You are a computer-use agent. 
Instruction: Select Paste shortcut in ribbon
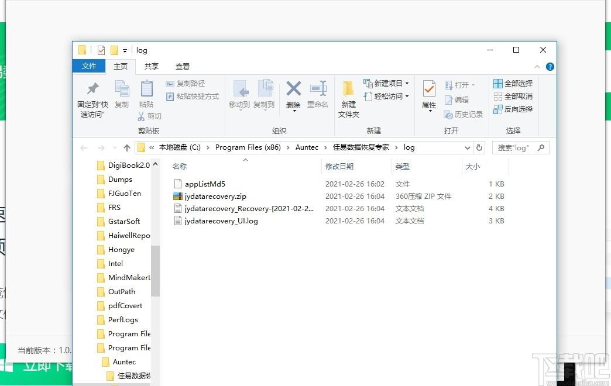[x=193, y=96]
